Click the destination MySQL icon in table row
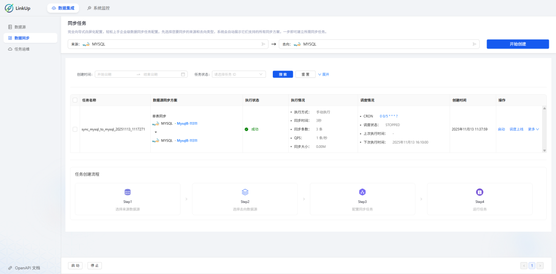 [x=155, y=141]
